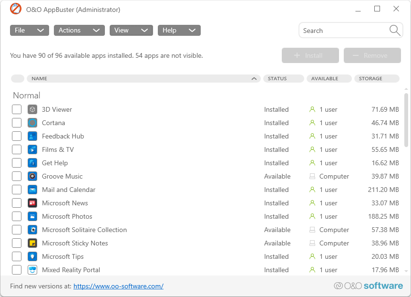Click the Cortana app icon
This screenshot has width=411, height=297.
pos(32,123)
